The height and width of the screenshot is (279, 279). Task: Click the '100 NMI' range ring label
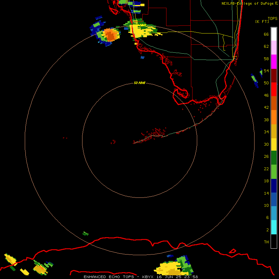point(140,25)
